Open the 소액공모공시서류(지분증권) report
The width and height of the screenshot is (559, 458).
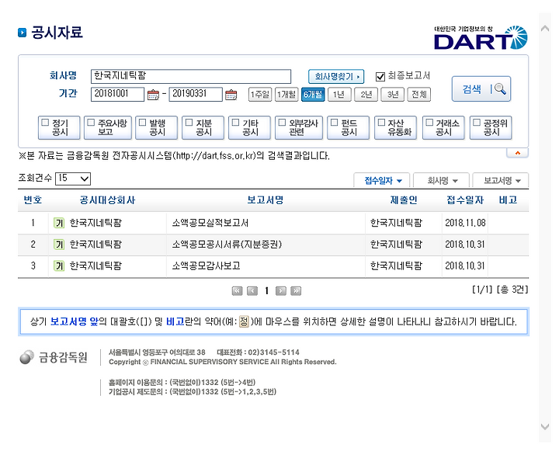227,245
